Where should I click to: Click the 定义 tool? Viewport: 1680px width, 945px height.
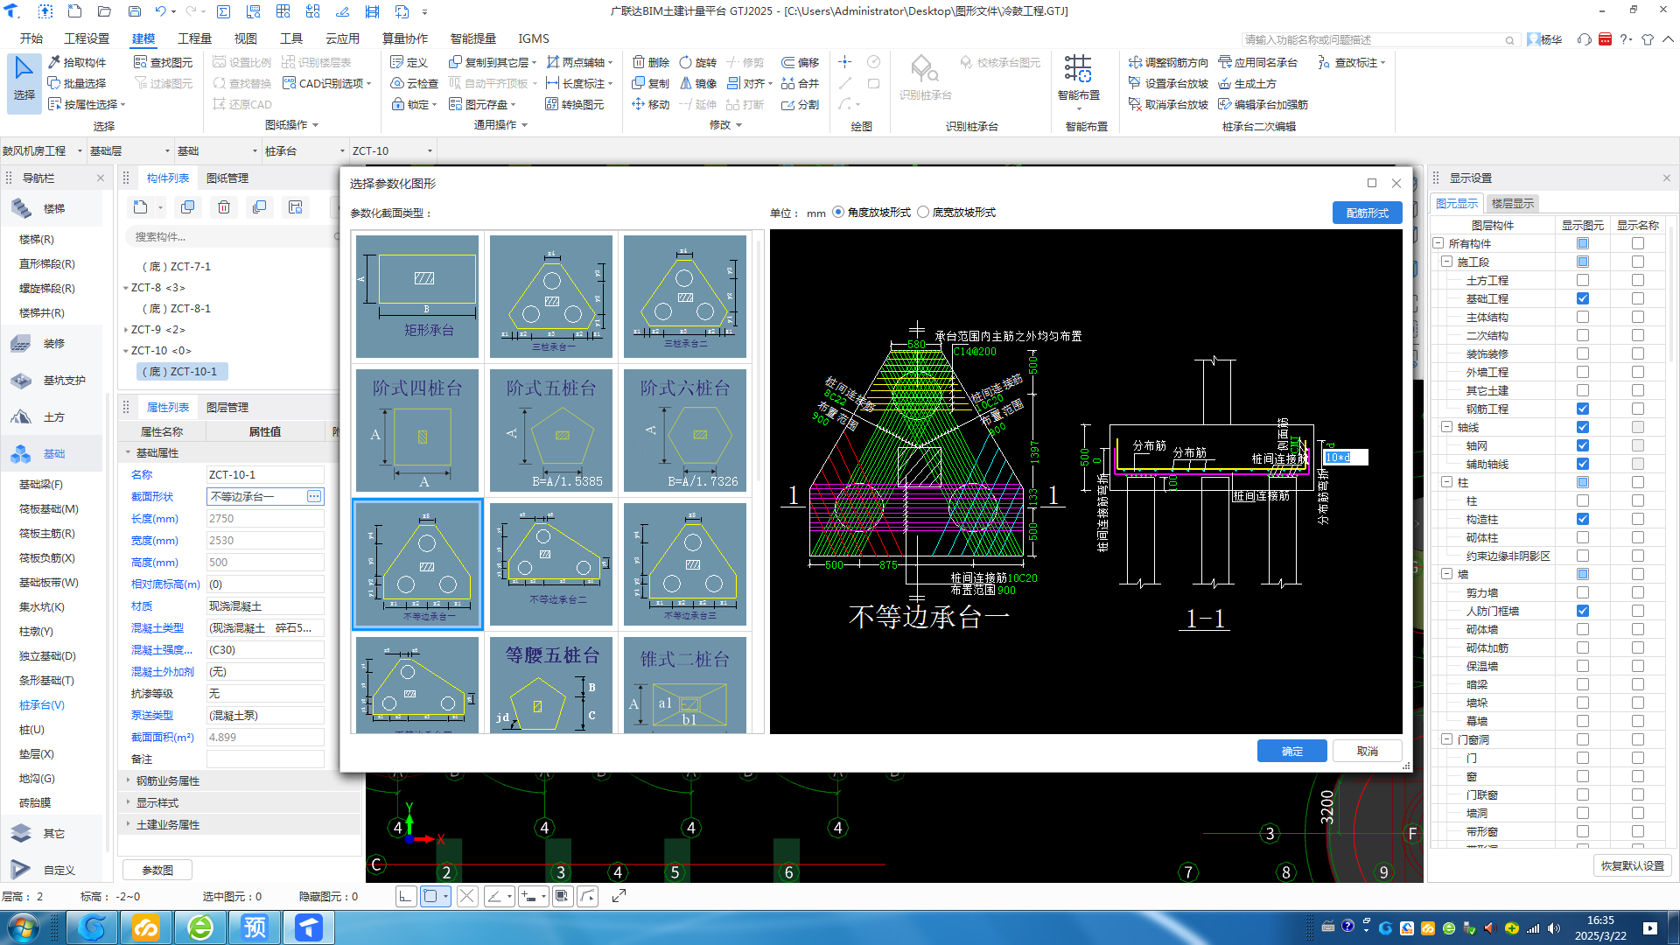coord(409,62)
